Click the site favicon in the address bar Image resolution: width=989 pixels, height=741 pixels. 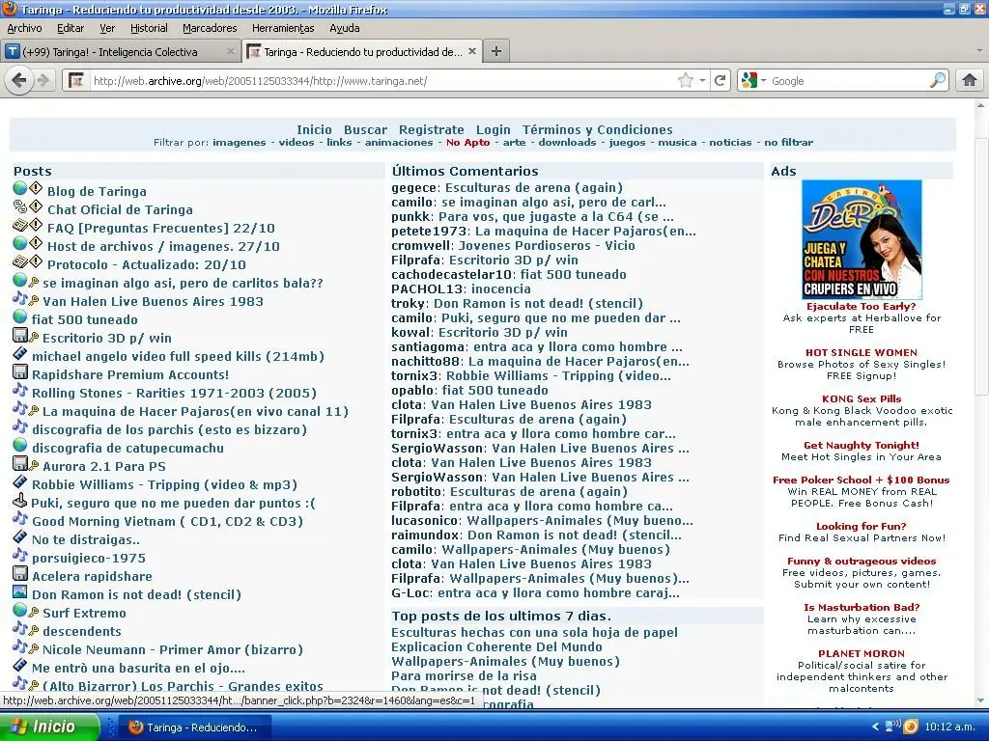coord(76,81)
